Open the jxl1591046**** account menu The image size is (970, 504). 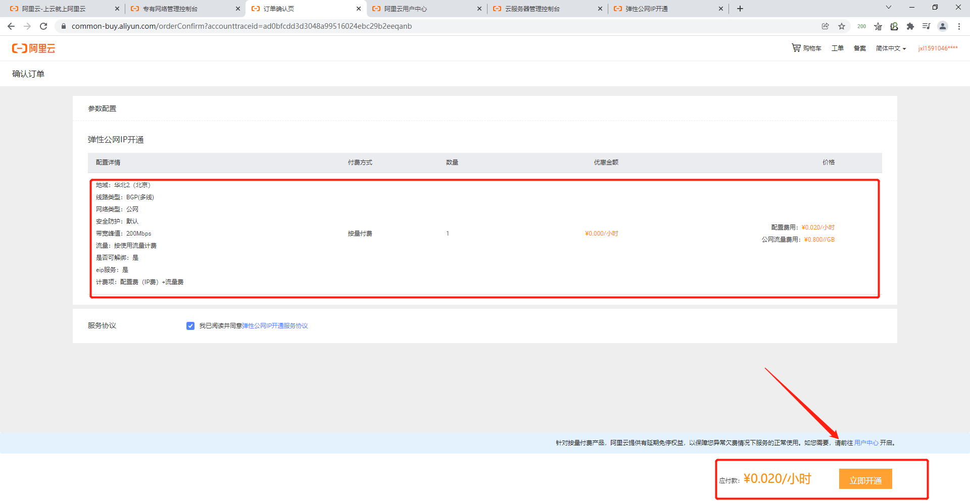click(x=938, y=48)
